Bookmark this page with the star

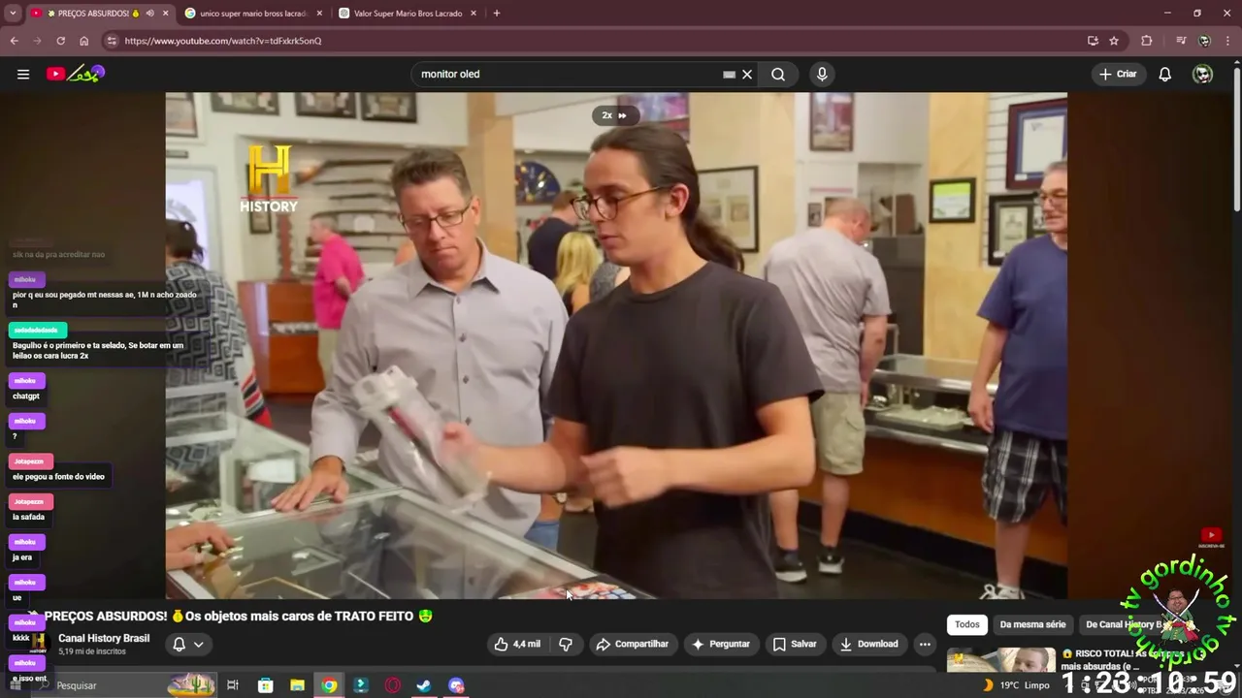click(1114, 41)
